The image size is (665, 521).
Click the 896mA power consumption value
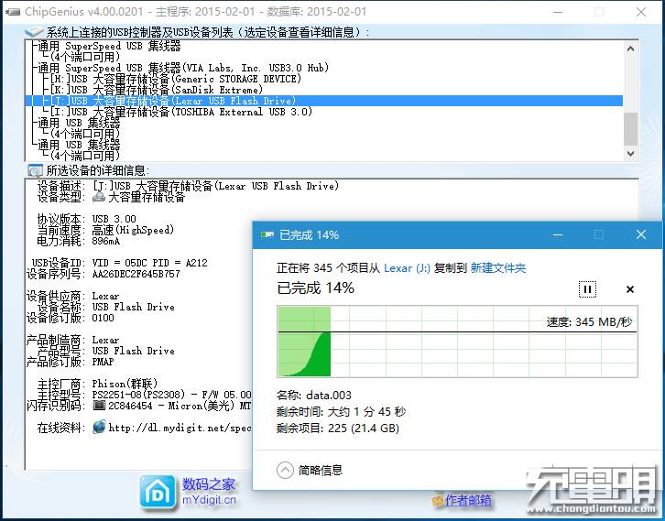(106, 241)
